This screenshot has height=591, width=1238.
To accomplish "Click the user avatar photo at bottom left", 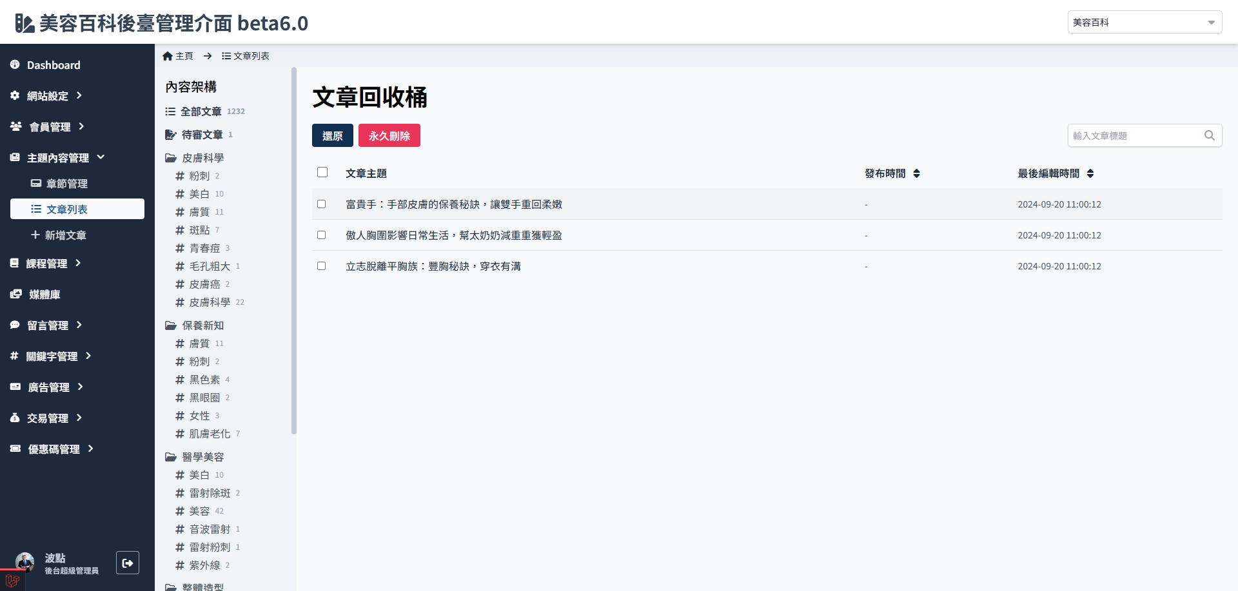I will [x=25, y=562].
